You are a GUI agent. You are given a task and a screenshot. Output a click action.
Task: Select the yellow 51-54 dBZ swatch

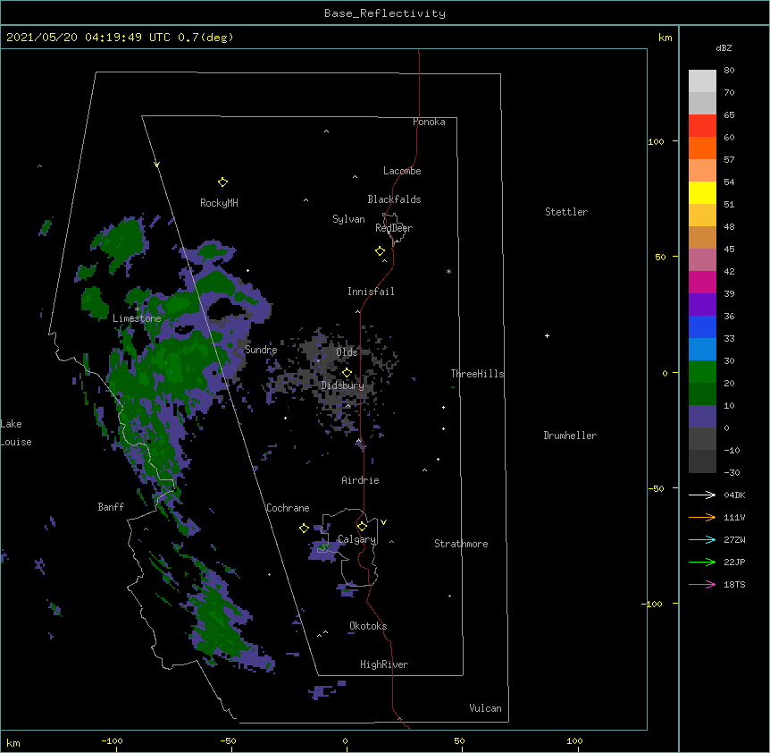click(x=702, y=193)
